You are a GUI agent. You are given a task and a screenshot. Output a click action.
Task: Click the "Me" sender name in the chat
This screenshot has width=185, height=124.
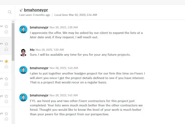pos(32,50)
